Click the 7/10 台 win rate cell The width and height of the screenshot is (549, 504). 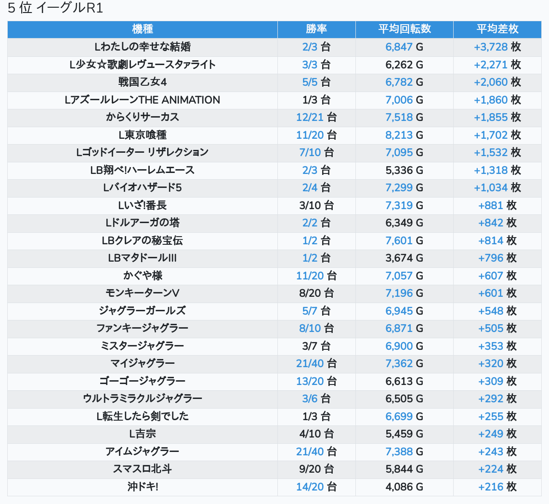point(316,152)
